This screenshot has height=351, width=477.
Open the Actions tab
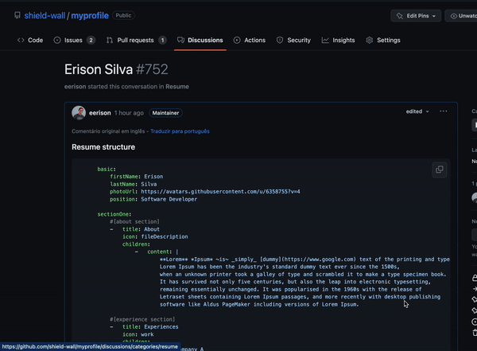[x=250, y=40]
